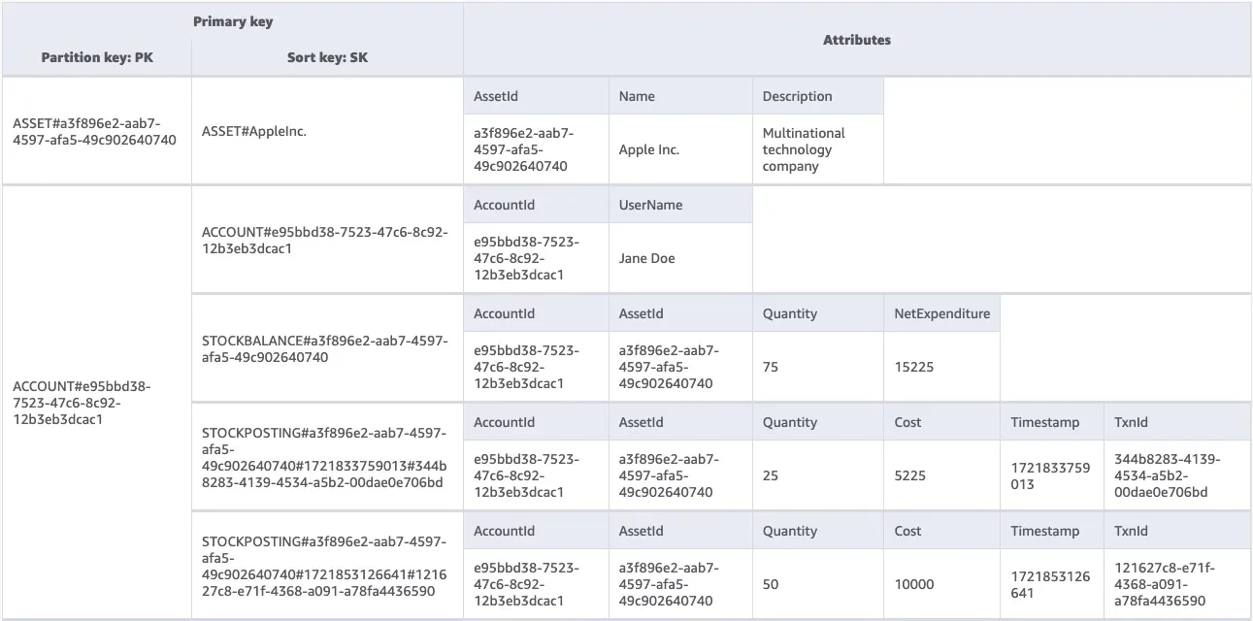Select the cost value 10000
The height and width of the screenshot is (621, 1253).
click(914, 584)
